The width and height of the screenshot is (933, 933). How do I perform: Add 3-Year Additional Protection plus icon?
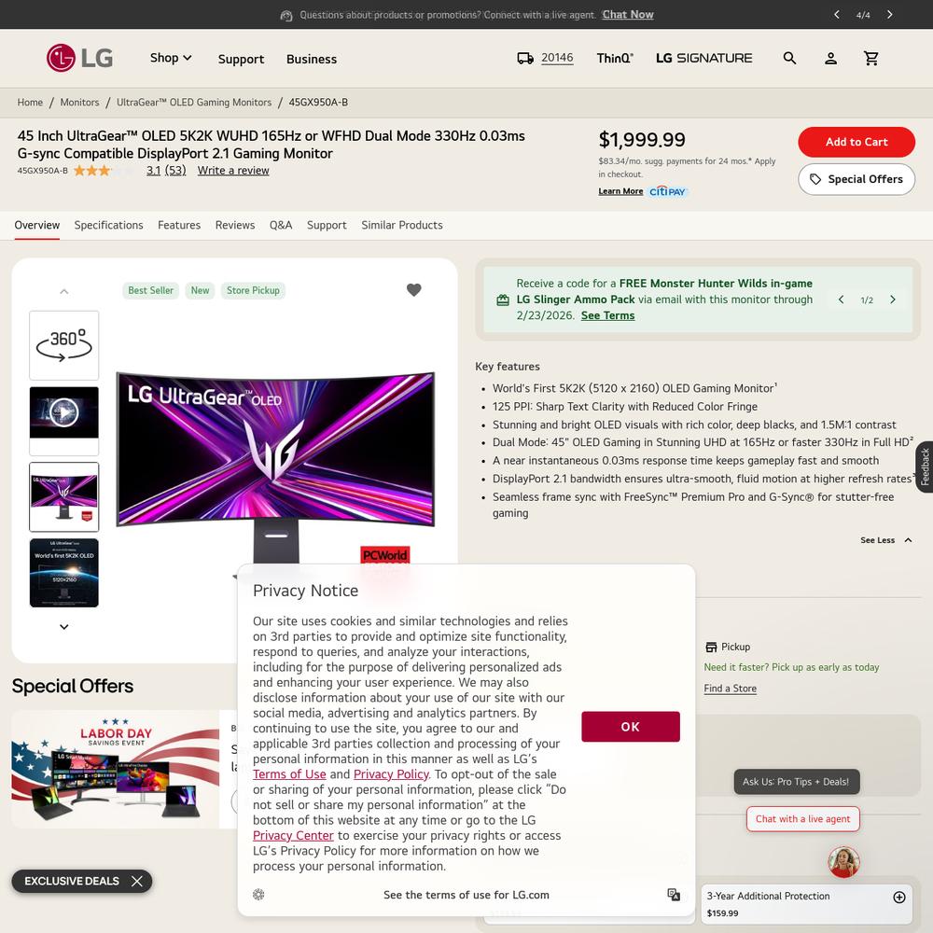pyautogui.click(x=899, y=897)
